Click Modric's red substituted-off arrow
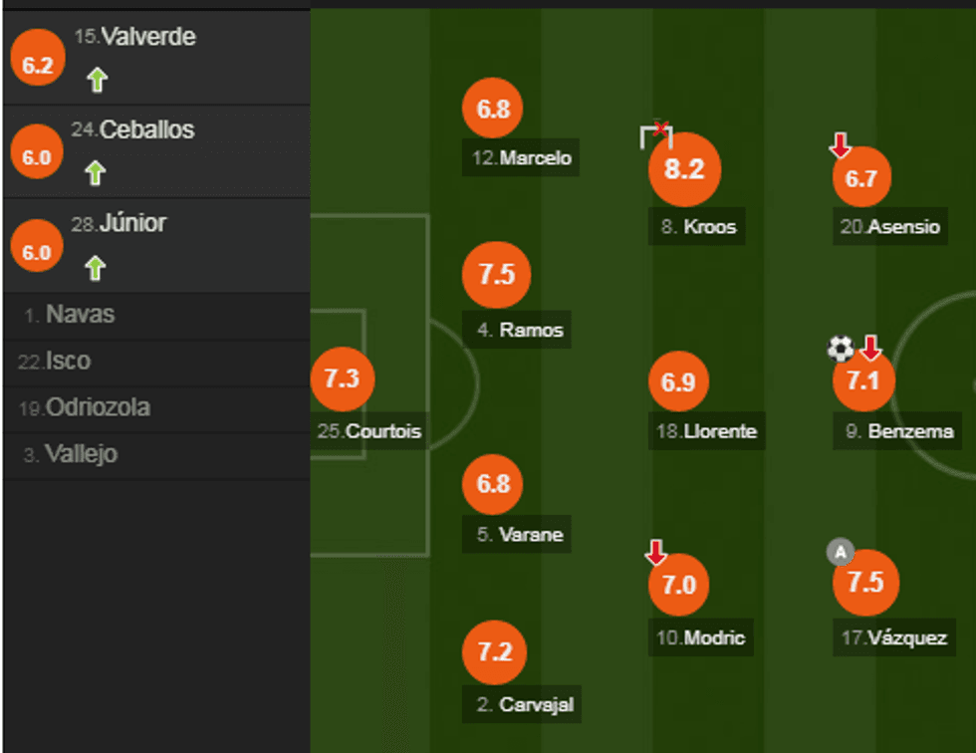This screenshot has width=976, height=753. (655, 552)
